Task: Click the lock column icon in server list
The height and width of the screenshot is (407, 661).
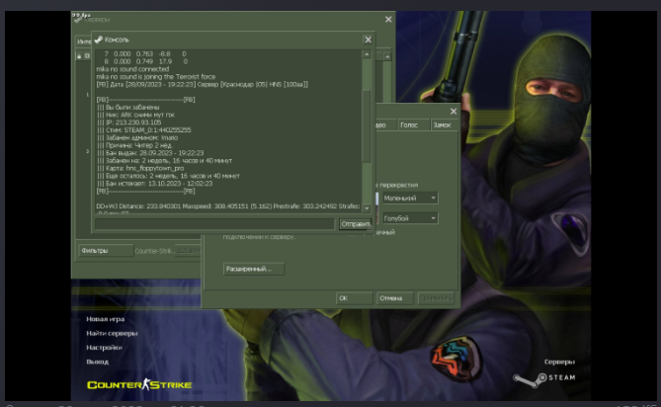Action: [79, 56]
